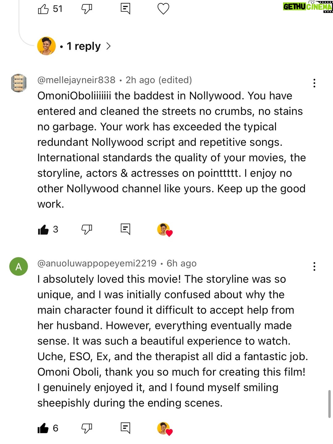Unlike @mellejayneir838 comment thumbs up

pyautogui.click(x=43, y=229)
